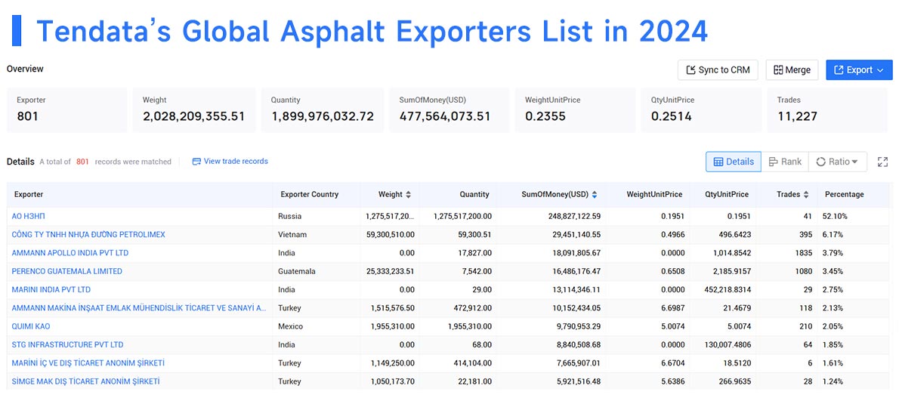899x398 pixels.
Task: Open QUIMI KAO exporter link
Action: tap(31, 326)
